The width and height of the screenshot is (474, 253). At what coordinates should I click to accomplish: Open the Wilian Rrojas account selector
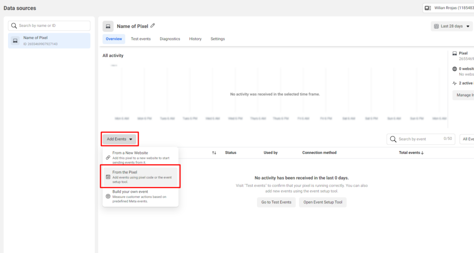coord(448,8)
